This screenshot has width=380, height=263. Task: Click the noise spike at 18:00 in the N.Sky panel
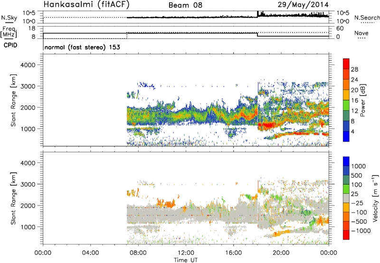pyautogui.click(x=258, y=14)
